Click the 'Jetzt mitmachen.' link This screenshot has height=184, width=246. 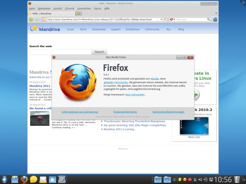135,95
